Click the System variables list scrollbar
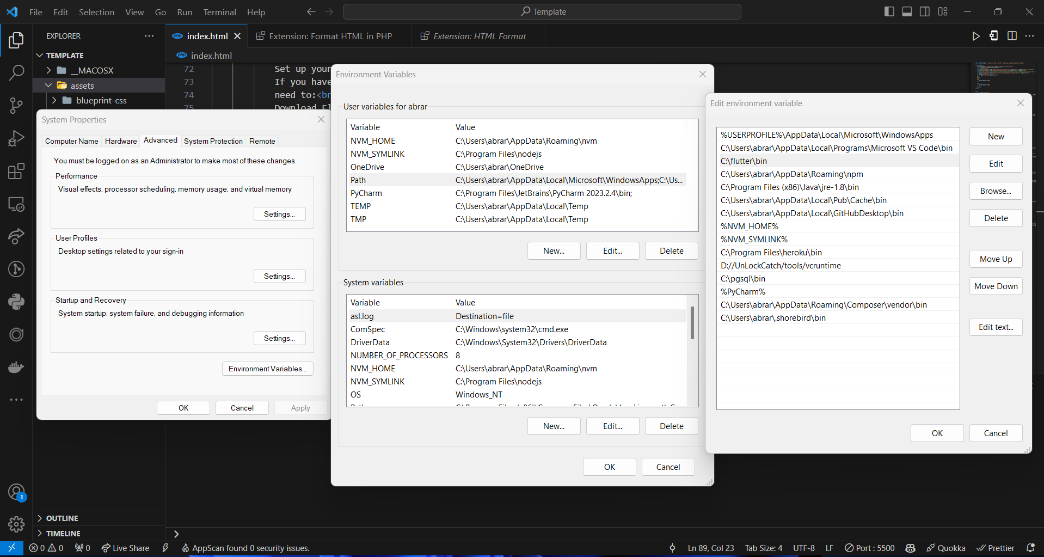This screenshot has width=1044, height=557. tap(692, 323)
